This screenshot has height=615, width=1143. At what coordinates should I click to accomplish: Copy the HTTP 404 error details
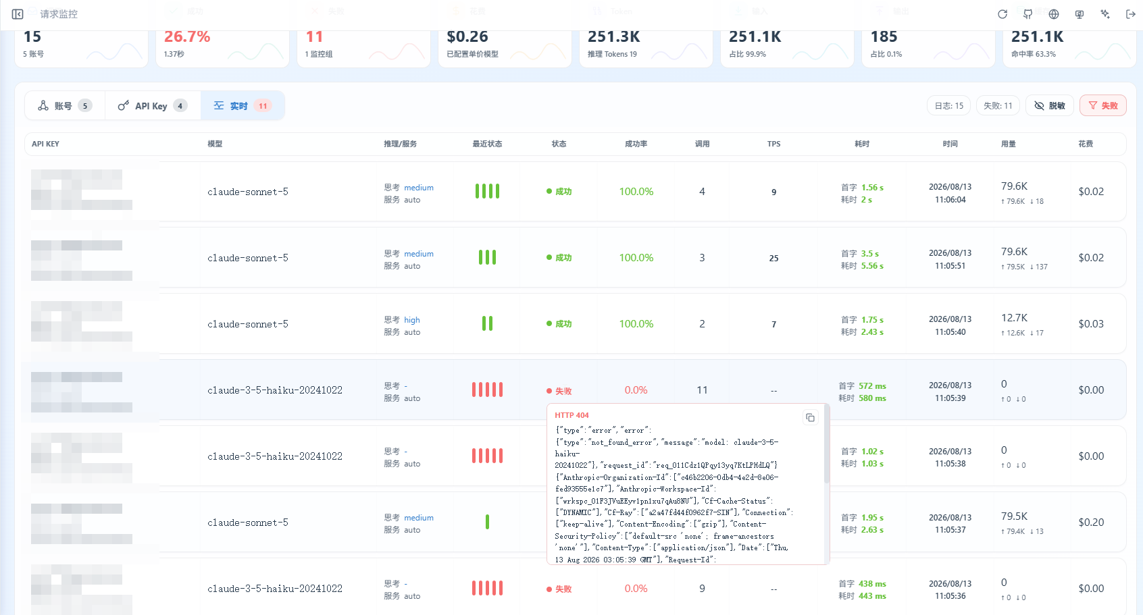coord(810,418)
